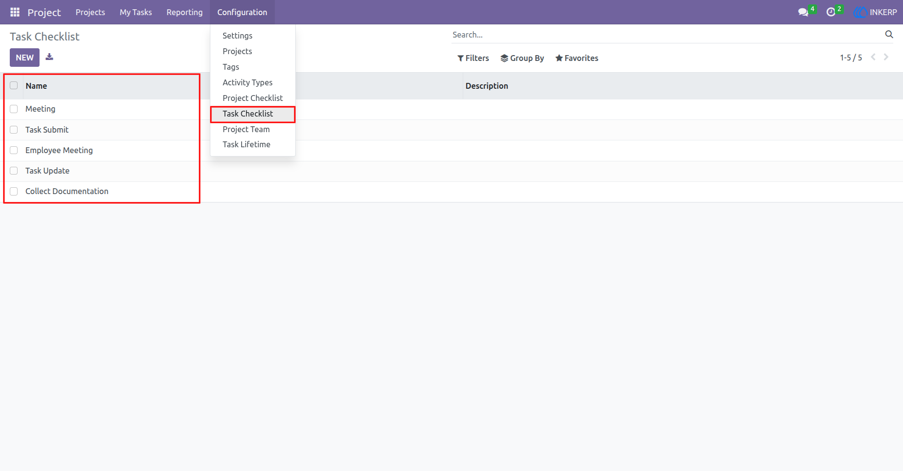Open the chat messages icon
Image resolution: width=903 pixels, height=471 pixels.
pyautogui.click(x=803, y=12)
